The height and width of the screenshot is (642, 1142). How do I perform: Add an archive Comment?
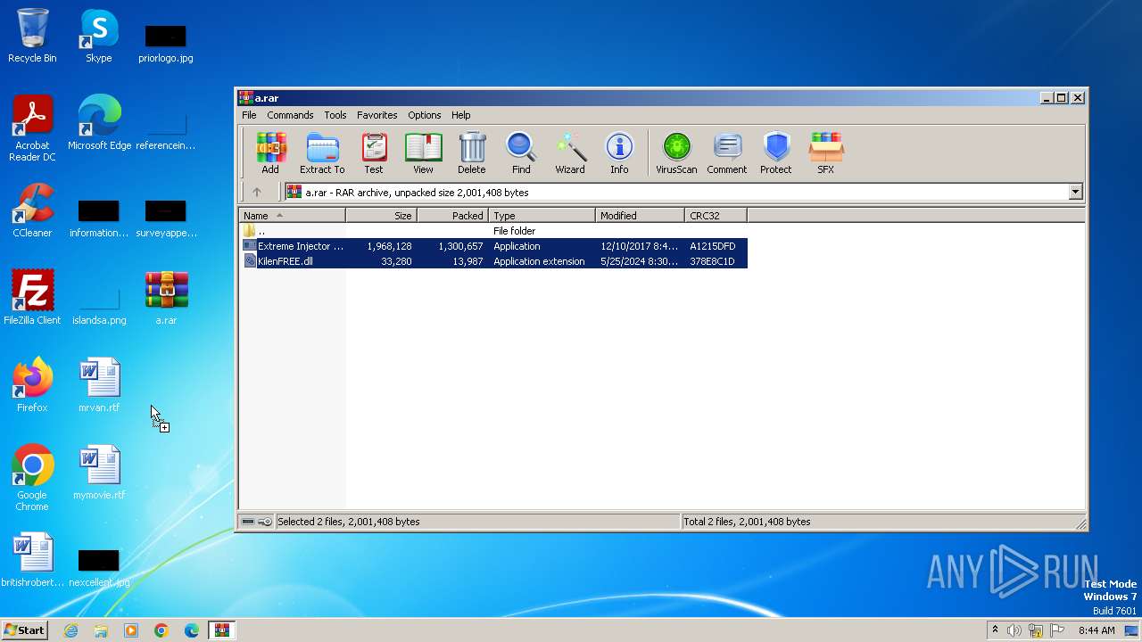coord(727,153)
